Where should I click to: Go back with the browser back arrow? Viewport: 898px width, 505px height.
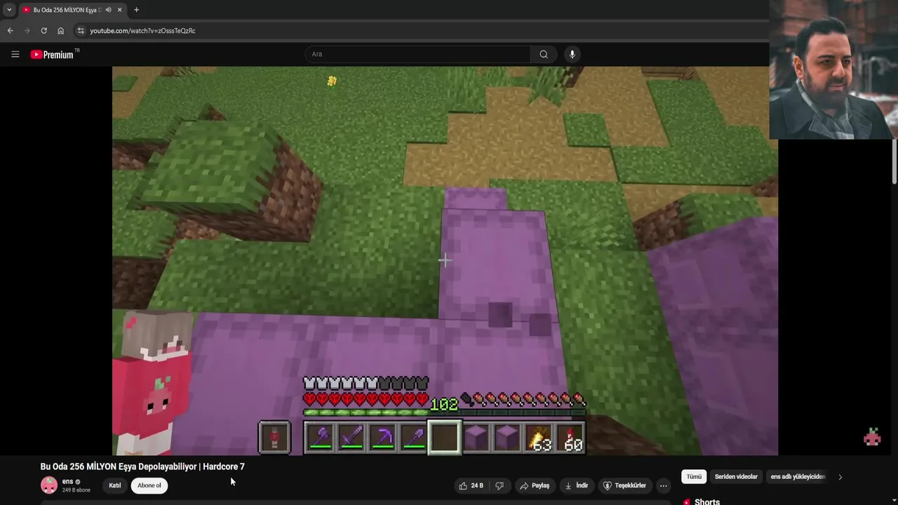coord(10,31)
